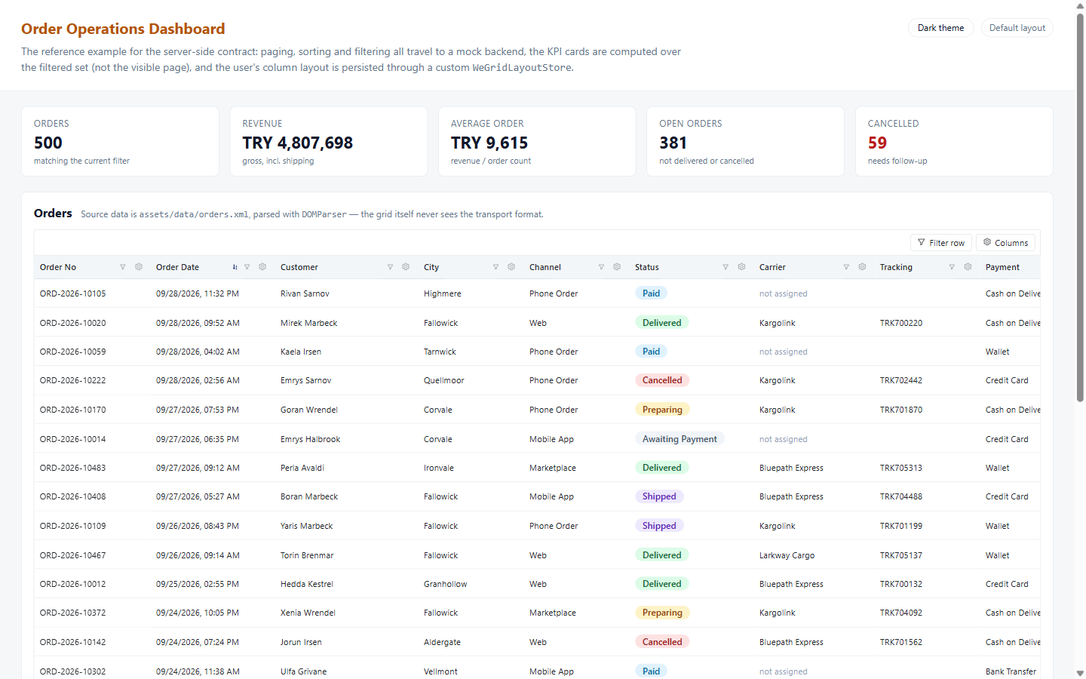This screenshot has height=679, width=1086.
Task: Toggle the Dark theme button
Action: click(x=940, y=28)
